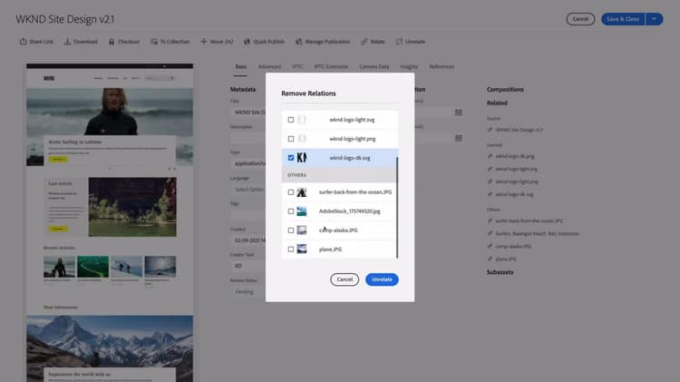680x382 pixels.
Task: Click the wknd-logo-dk.svg logo thumbnail
Action: tap(302, 158)
